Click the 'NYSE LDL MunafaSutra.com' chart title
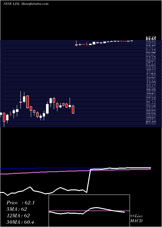Viewport: 162px width, 227px height. pos(26,4)
